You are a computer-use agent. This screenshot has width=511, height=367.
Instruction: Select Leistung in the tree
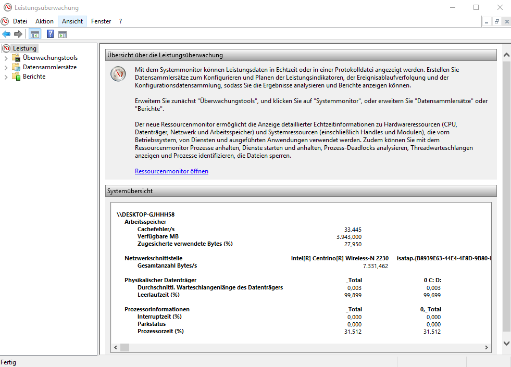(25, 48)
